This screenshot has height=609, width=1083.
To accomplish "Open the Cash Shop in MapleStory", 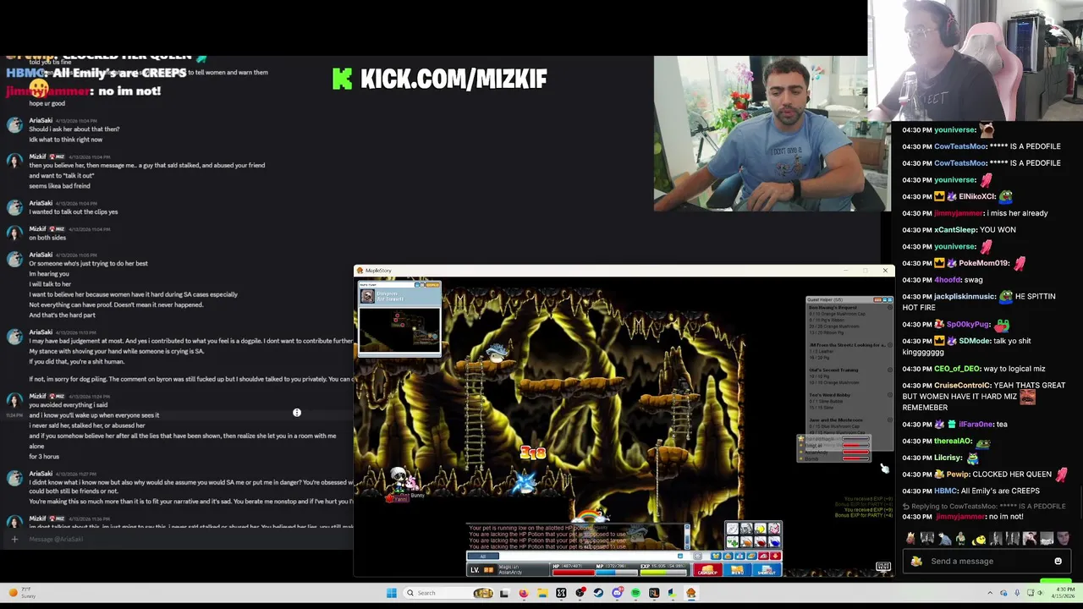I will coord(707,569).
